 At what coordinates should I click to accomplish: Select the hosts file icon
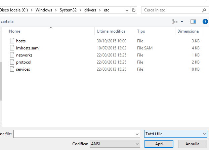click(x=12, y=41)
